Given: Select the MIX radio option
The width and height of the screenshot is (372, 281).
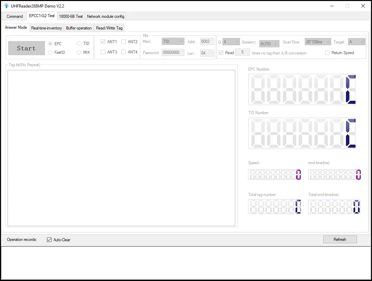Looking at the screenshot, I should pos(79,52).
